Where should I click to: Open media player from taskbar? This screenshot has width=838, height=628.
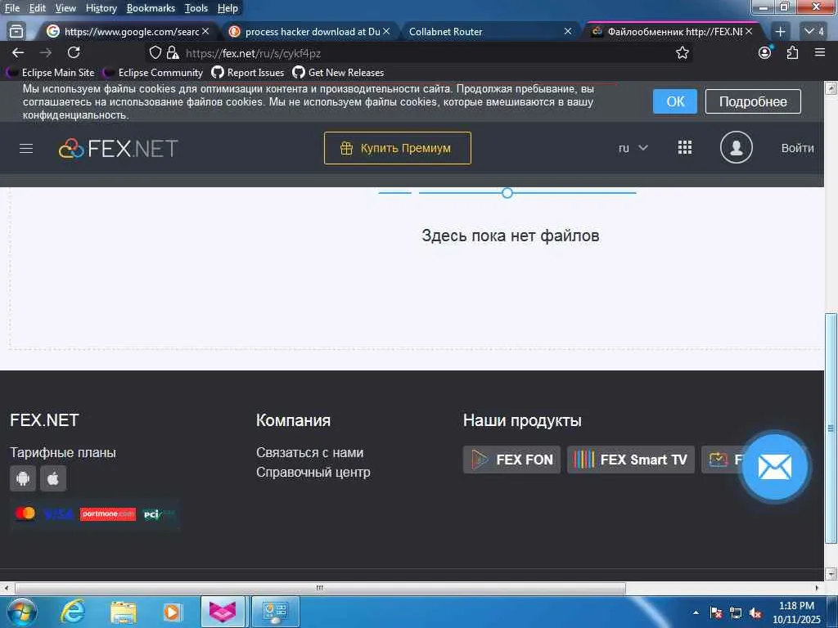[172, 612]
